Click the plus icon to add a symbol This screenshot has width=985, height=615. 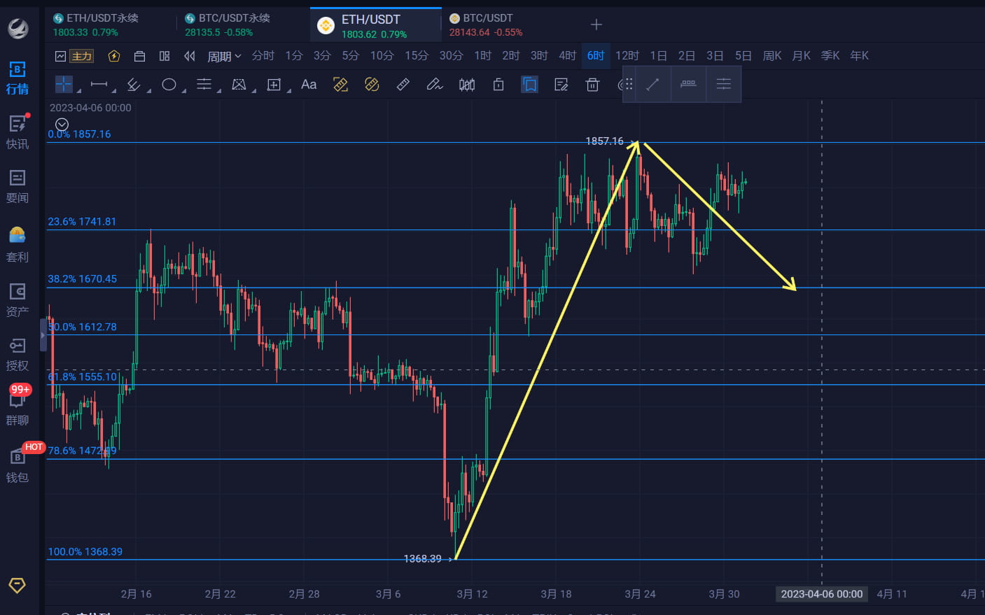596,24
